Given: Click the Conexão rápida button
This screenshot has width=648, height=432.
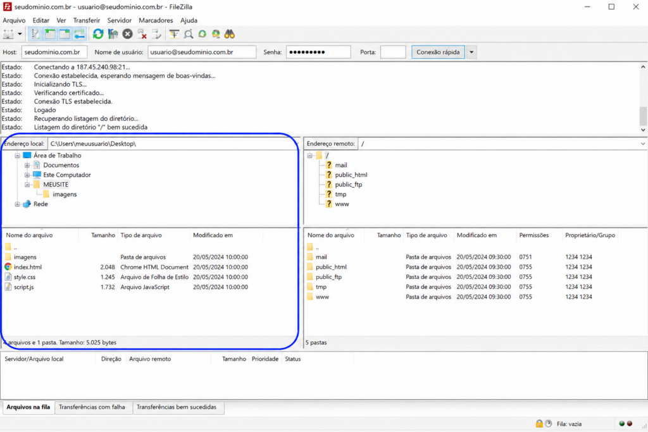Looking at the screenshot, I should 438,52.
